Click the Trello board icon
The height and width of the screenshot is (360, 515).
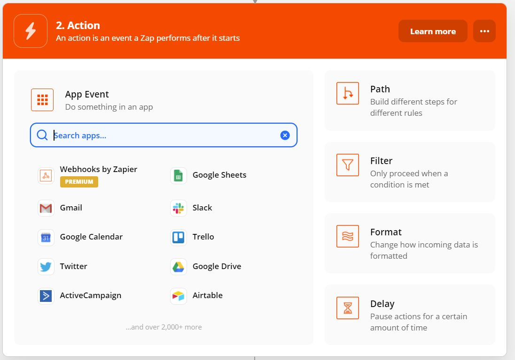coord(179,237)
